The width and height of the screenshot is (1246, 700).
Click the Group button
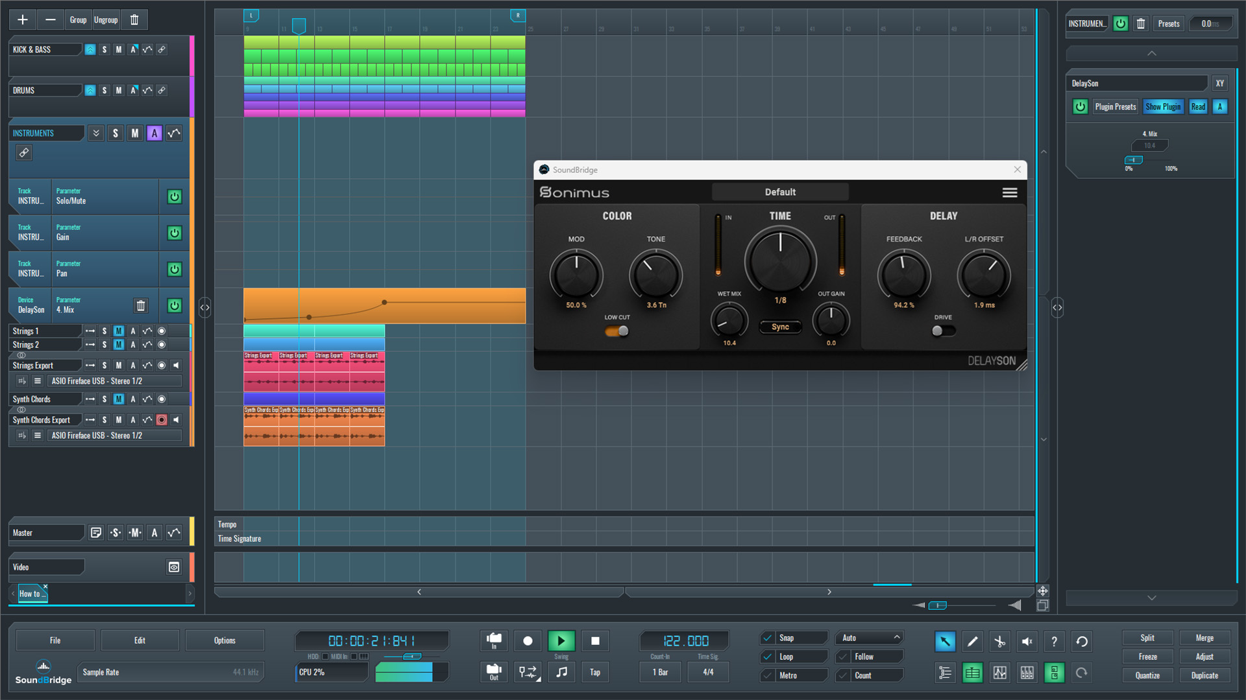[x=78, y=20]
